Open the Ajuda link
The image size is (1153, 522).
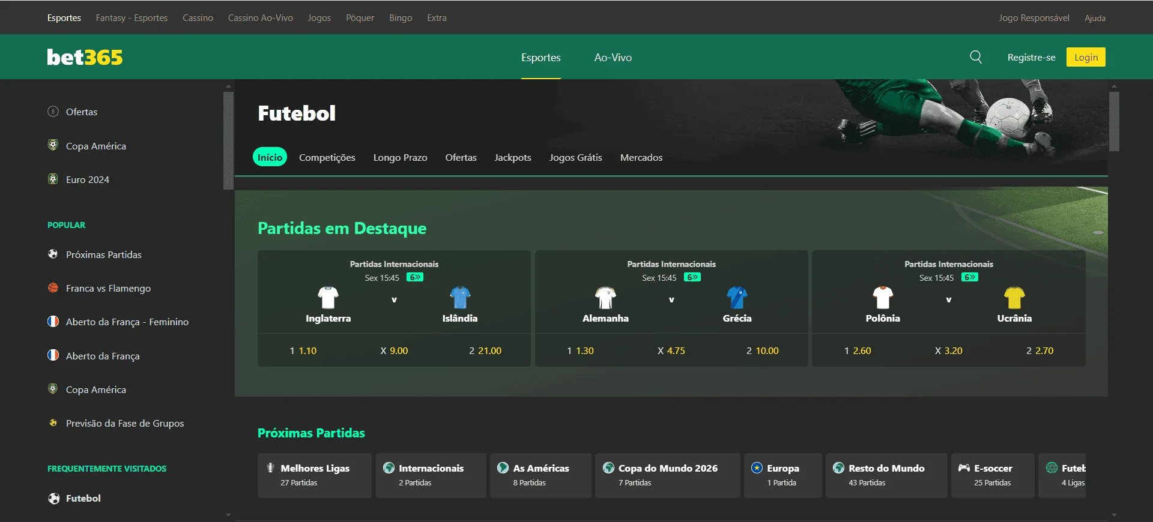(1095, 18)
